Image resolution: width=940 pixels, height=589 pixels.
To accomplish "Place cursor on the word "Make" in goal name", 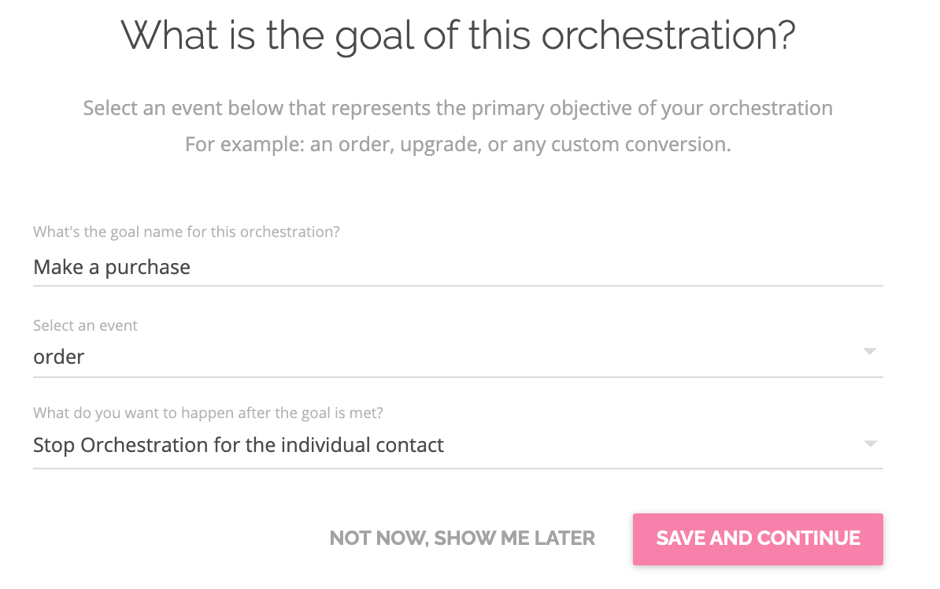I will point(57,268).
